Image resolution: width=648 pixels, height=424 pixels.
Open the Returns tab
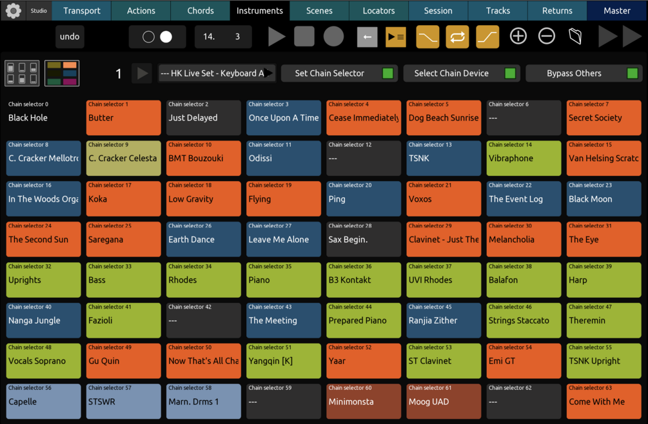pyautogui.click(x=558, y=10)
